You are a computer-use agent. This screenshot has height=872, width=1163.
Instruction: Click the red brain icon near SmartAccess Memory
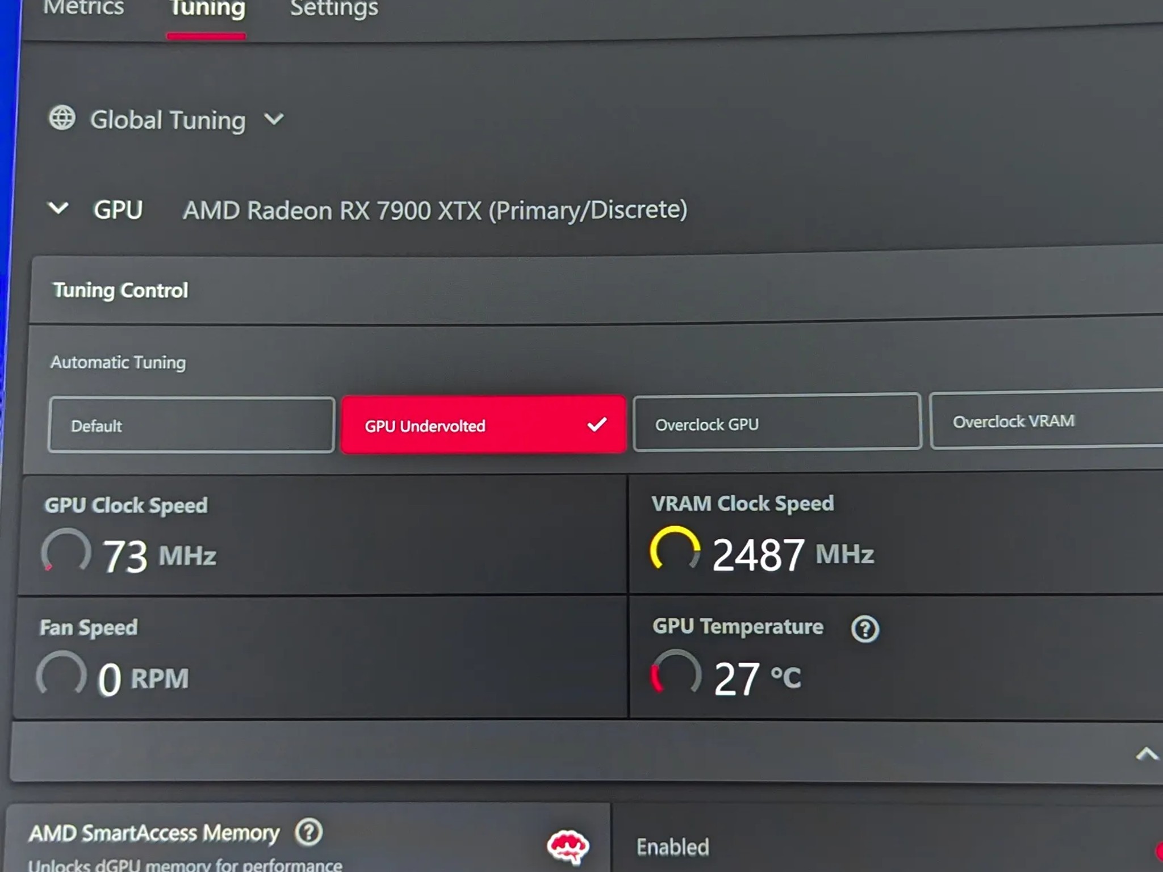coord(567,846)
